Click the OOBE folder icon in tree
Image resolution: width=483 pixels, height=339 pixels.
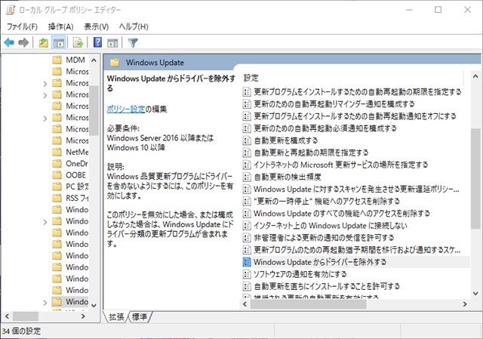pos(57,175)
